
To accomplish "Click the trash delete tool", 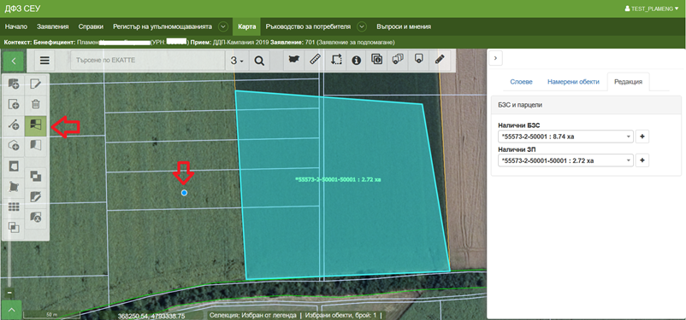I will coord(35,104).
